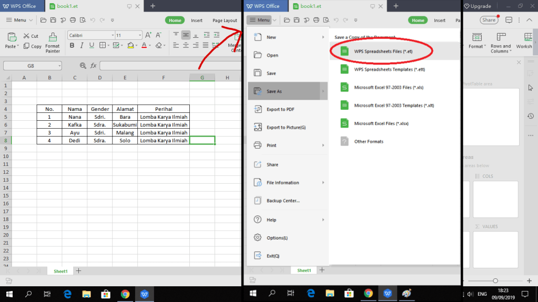Select Export to Picture menu entry
Screen dimensions: 538x302
(286, 127)
